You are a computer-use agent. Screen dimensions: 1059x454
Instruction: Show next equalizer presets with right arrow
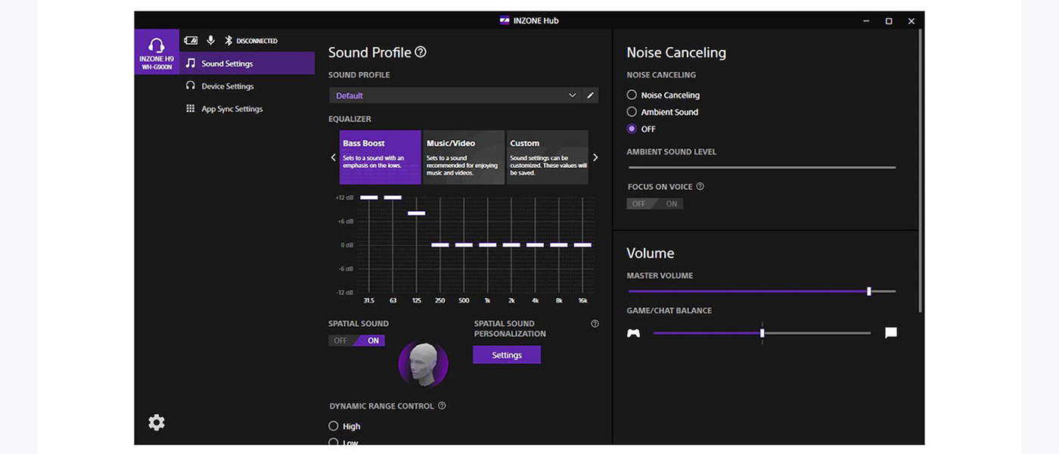pyautogui.click(x=595, y=157)
